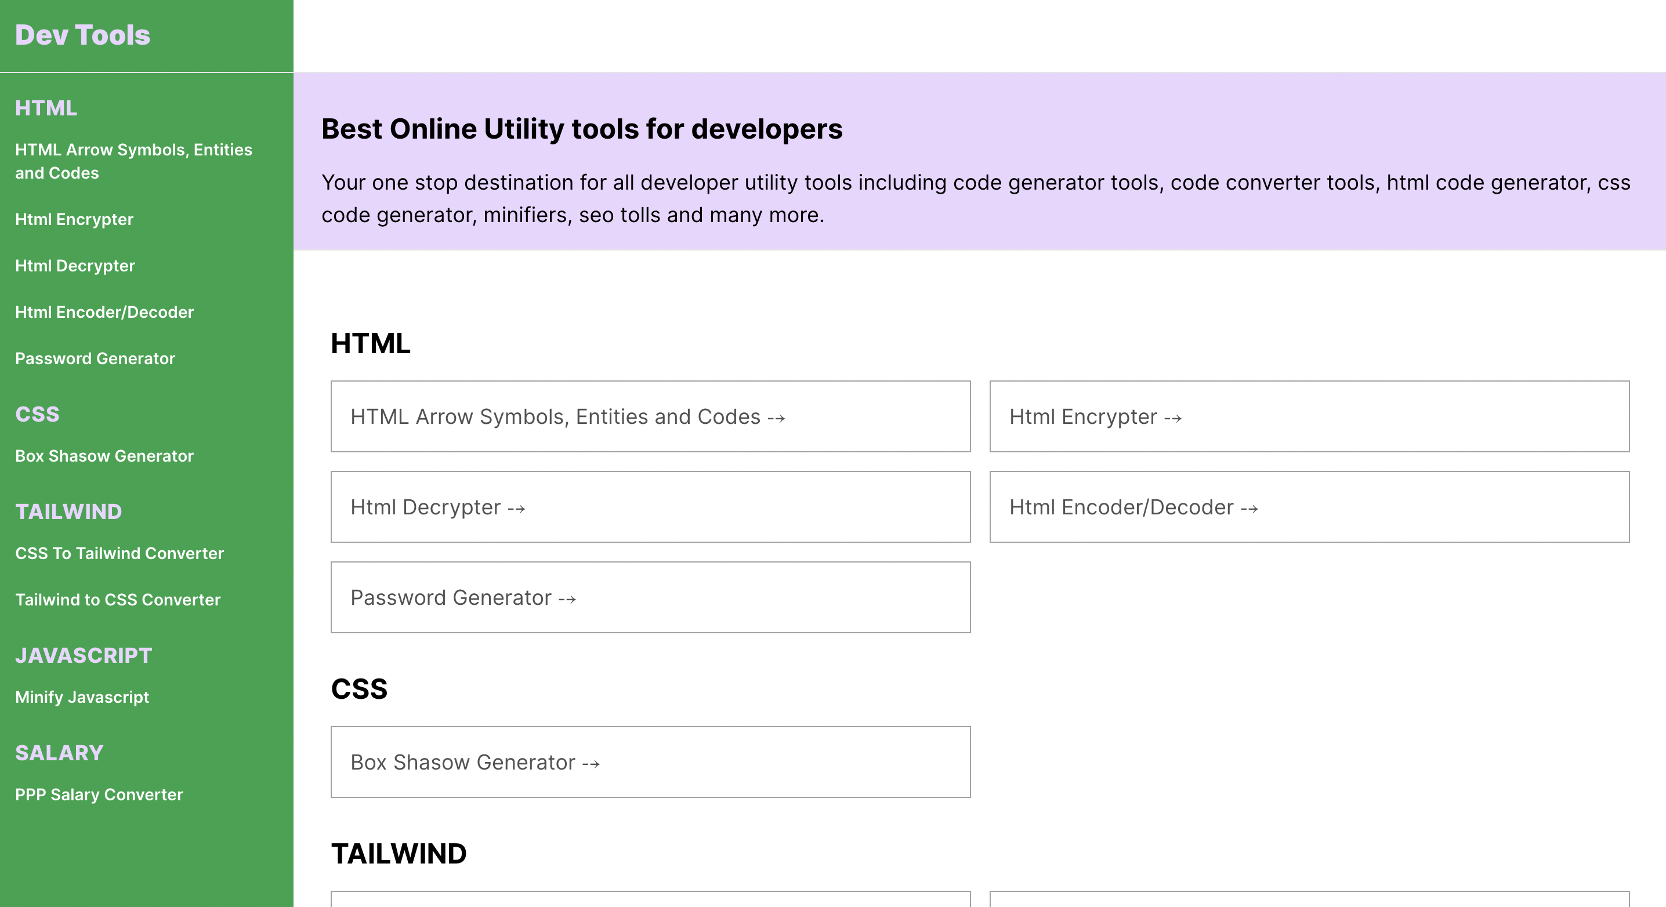Open Minify Javascript in the sidebar
The height and width of the screenshot is (907, 1666).
tap(82, 697)
